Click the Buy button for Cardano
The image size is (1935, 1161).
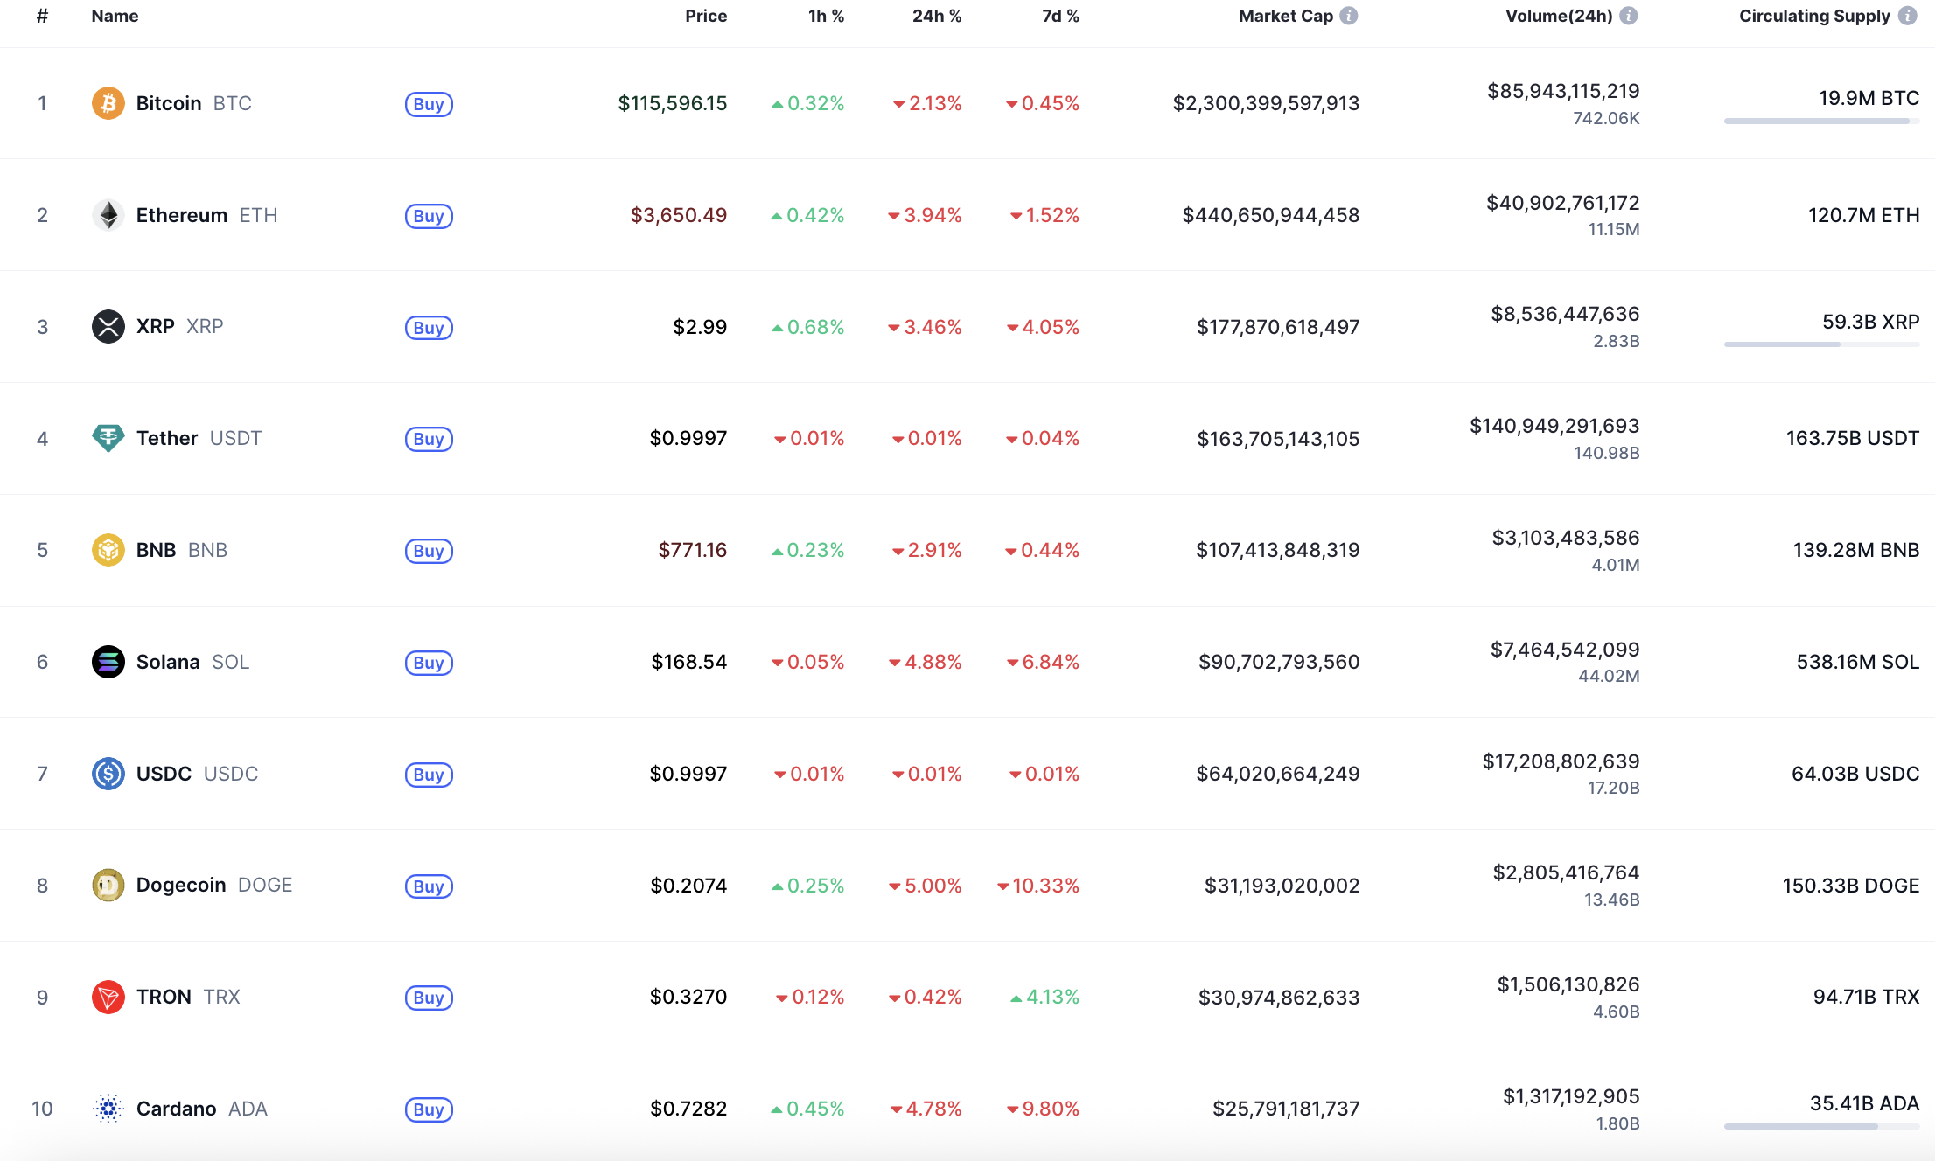pos(428,1109)
